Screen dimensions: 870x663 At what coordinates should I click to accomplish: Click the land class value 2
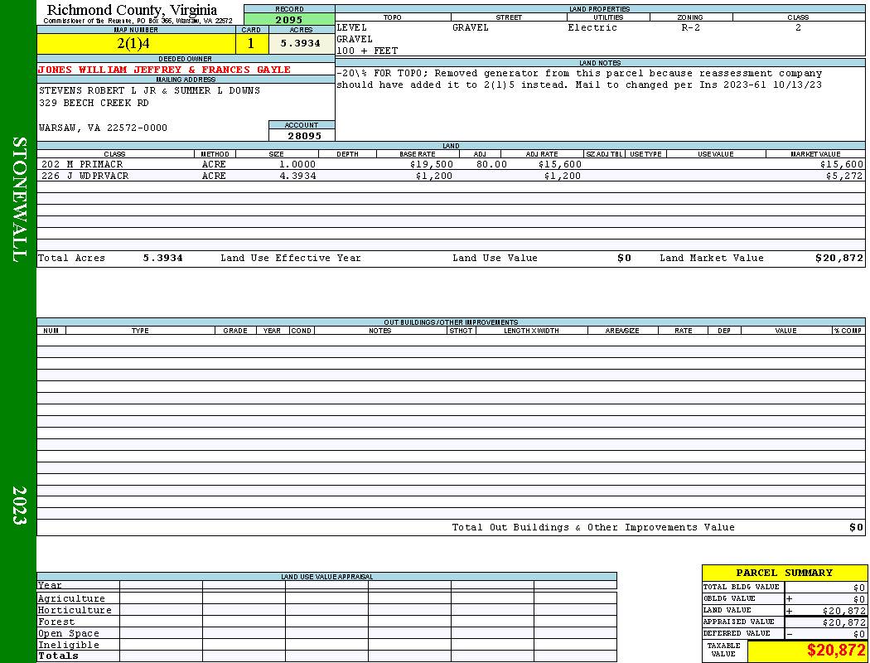[798, 27]
